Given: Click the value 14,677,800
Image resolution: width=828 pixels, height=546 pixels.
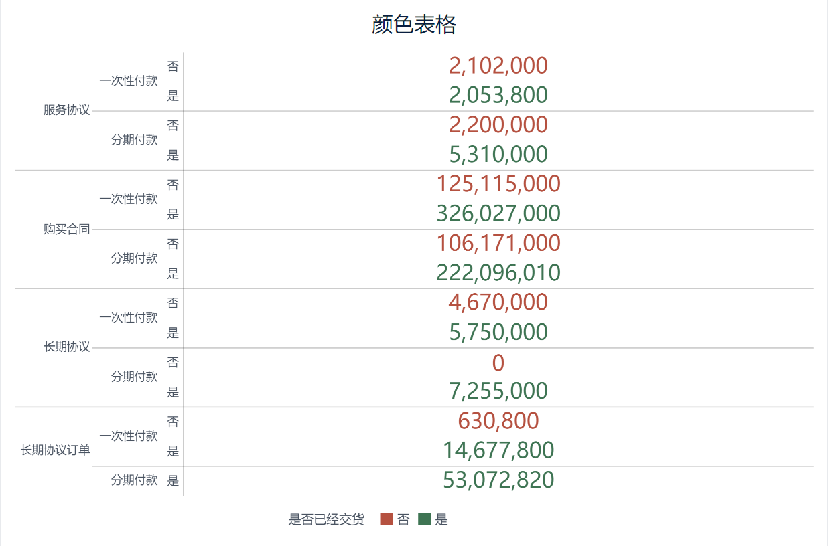Looking at the screenshot, I should (x=498, y=450).
